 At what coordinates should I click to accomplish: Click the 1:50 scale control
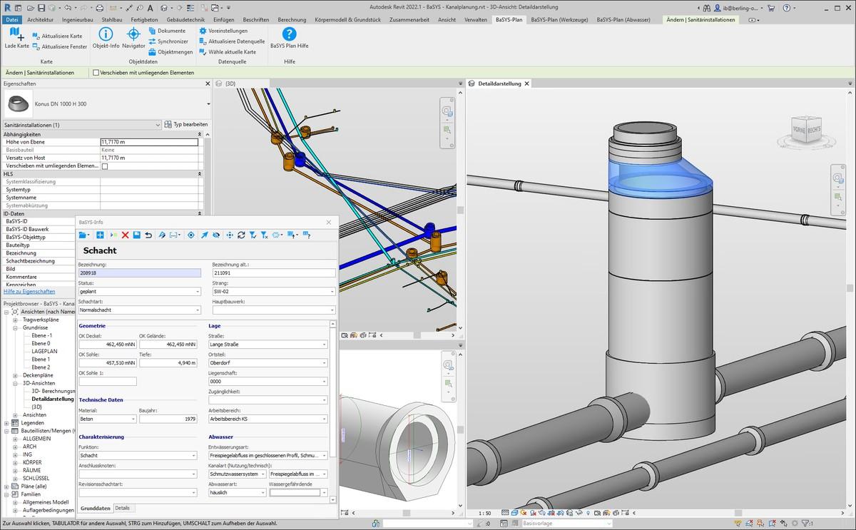coord(485,513)
